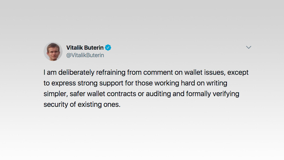Open Vitalik Buterin's profile photo
Viewport: 284px width, 160px height.
pyautogui.click(x=53, y=51)
